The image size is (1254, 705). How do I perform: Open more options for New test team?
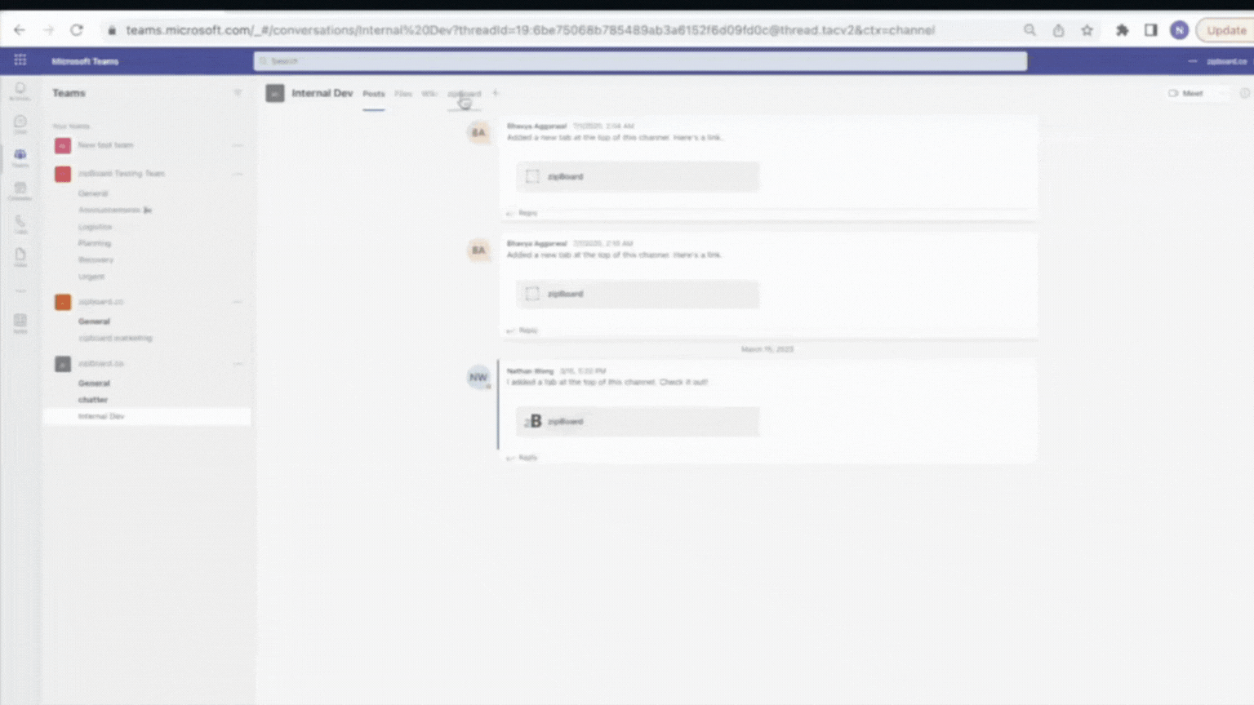click(x=238, y=145)
